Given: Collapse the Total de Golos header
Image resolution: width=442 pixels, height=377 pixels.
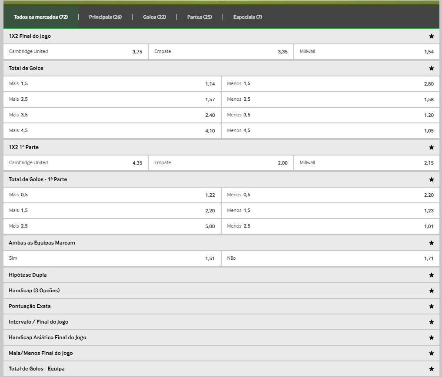Looking at the screenshot, I should (x=221, y=68).
